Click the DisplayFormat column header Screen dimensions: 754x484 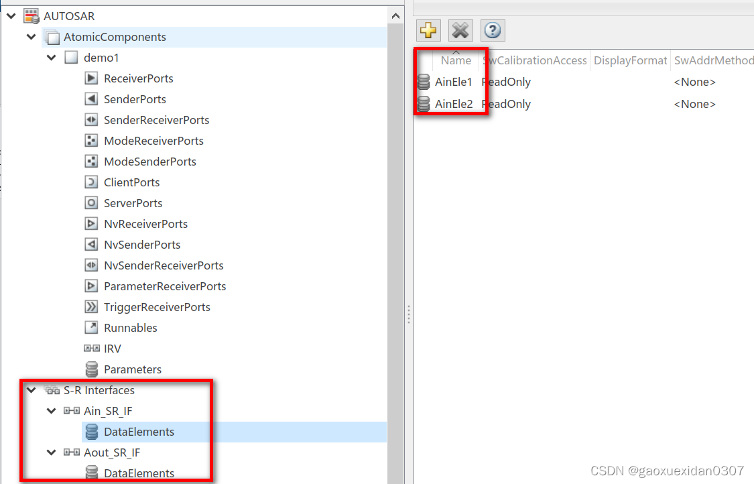pyautogui.click(x=630, y=60)
